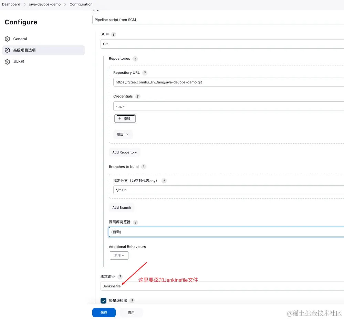Viewport: 344px width, 319px height.
Task: Open help icon next to 指定分支 label
Action: pos(164,181)
